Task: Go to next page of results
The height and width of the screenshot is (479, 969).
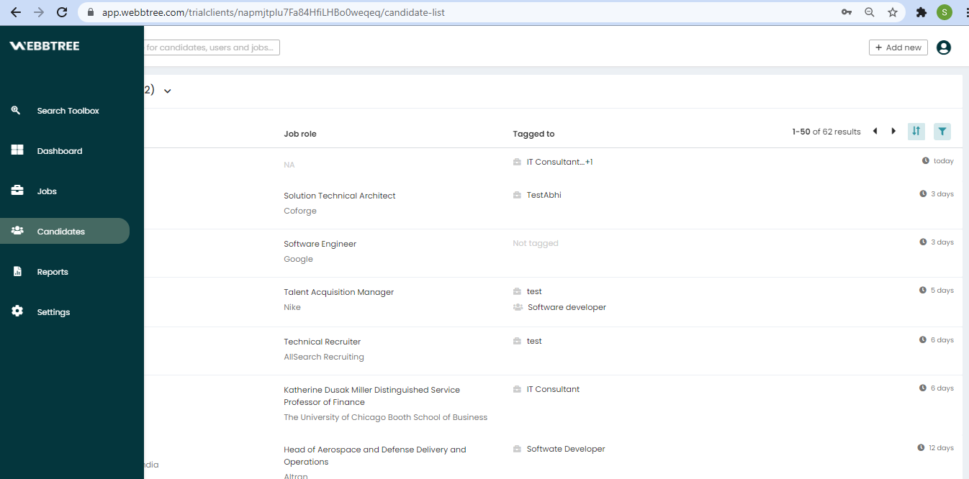Action: (x=893, y=131)
